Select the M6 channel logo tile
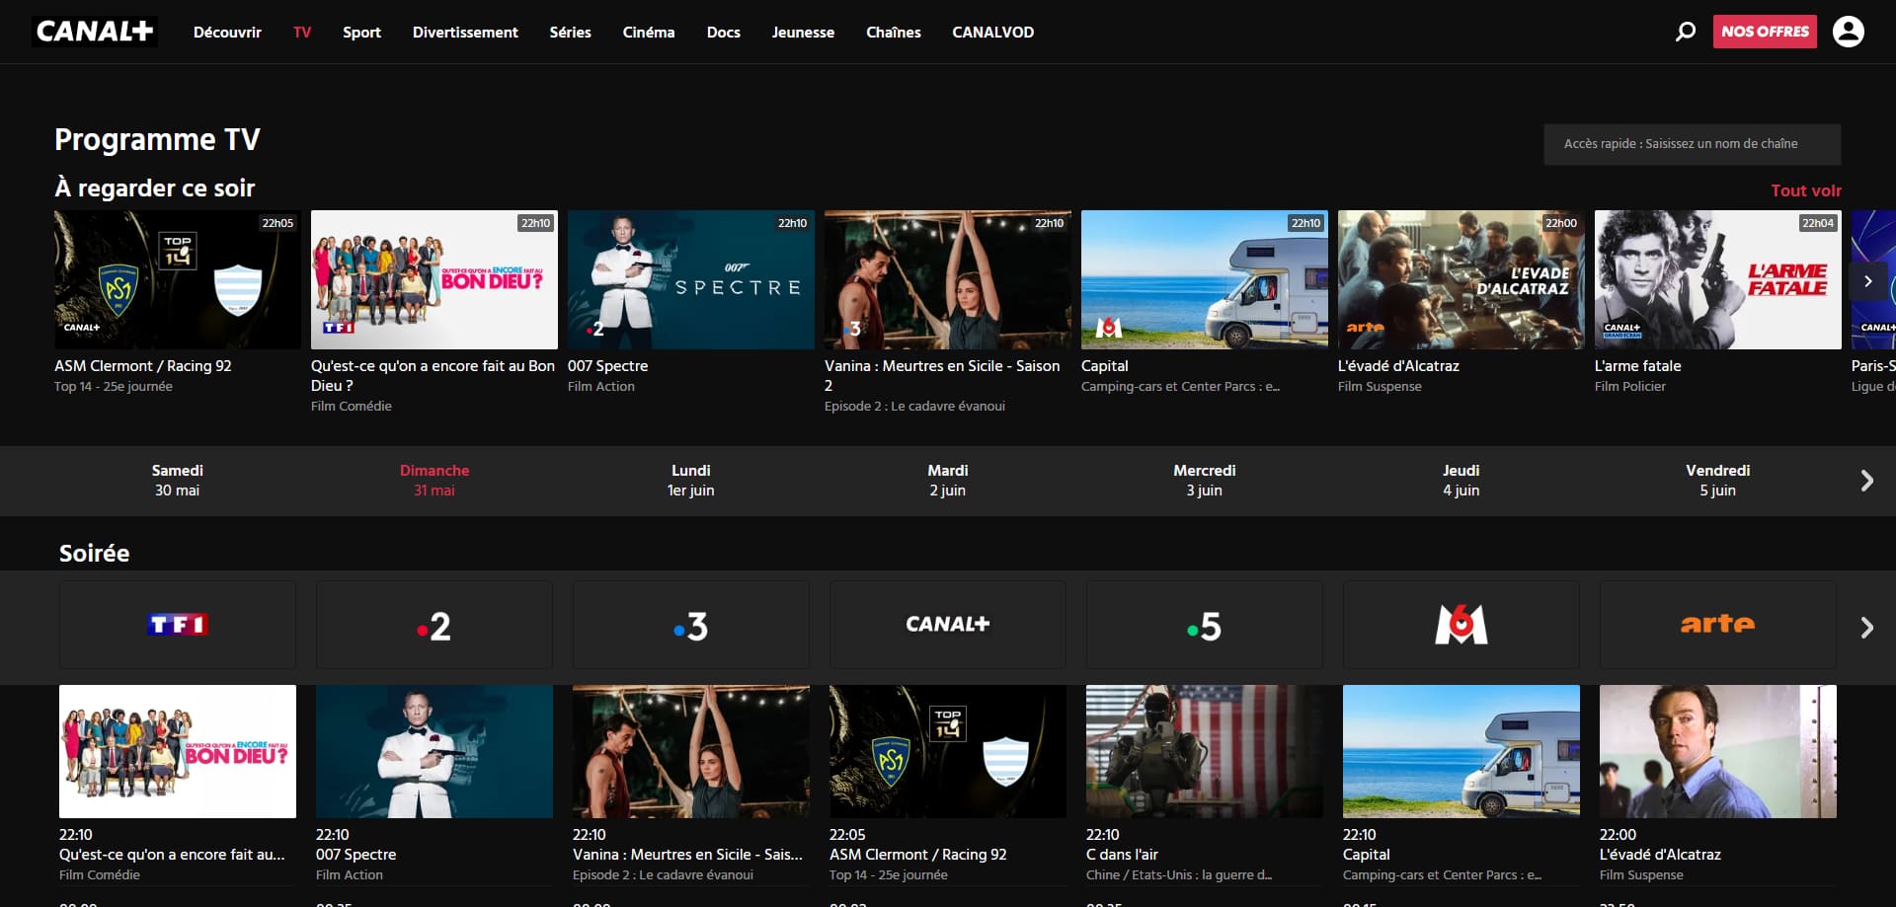Screen dimensions: 1896x907 1461,625
